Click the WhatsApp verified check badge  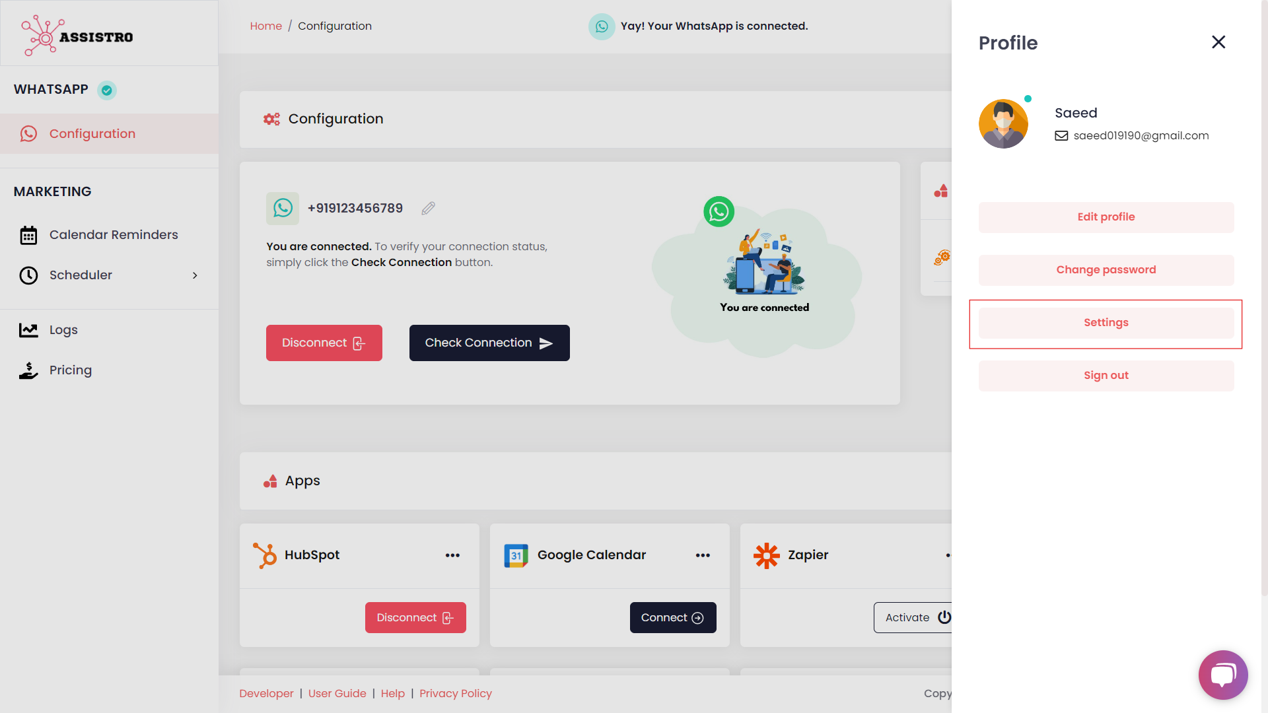click(x=107, y=90)
